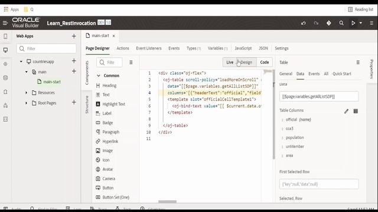The image size is (378, 212).
Task: Switch to Code view
Action: [265, 62]
